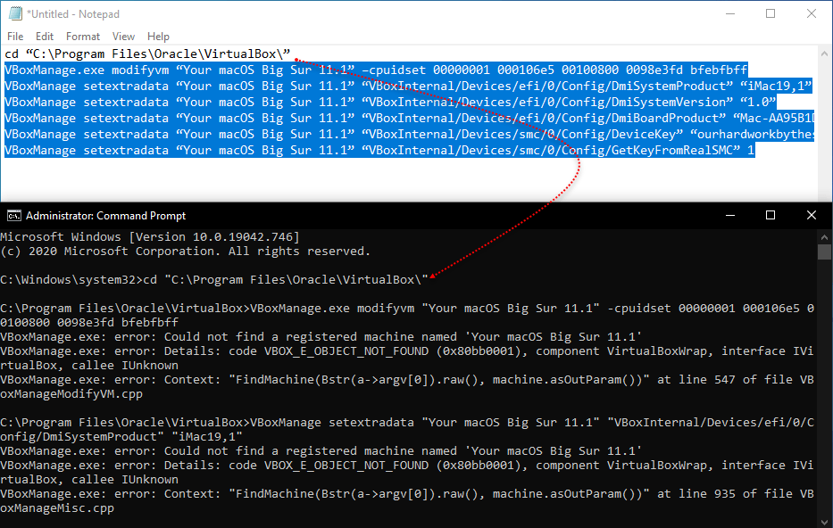Click the Notepad app icon in title bar

[15, 13]
